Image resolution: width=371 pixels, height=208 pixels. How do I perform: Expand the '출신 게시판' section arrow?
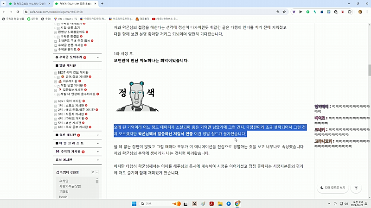coord(98,135)
